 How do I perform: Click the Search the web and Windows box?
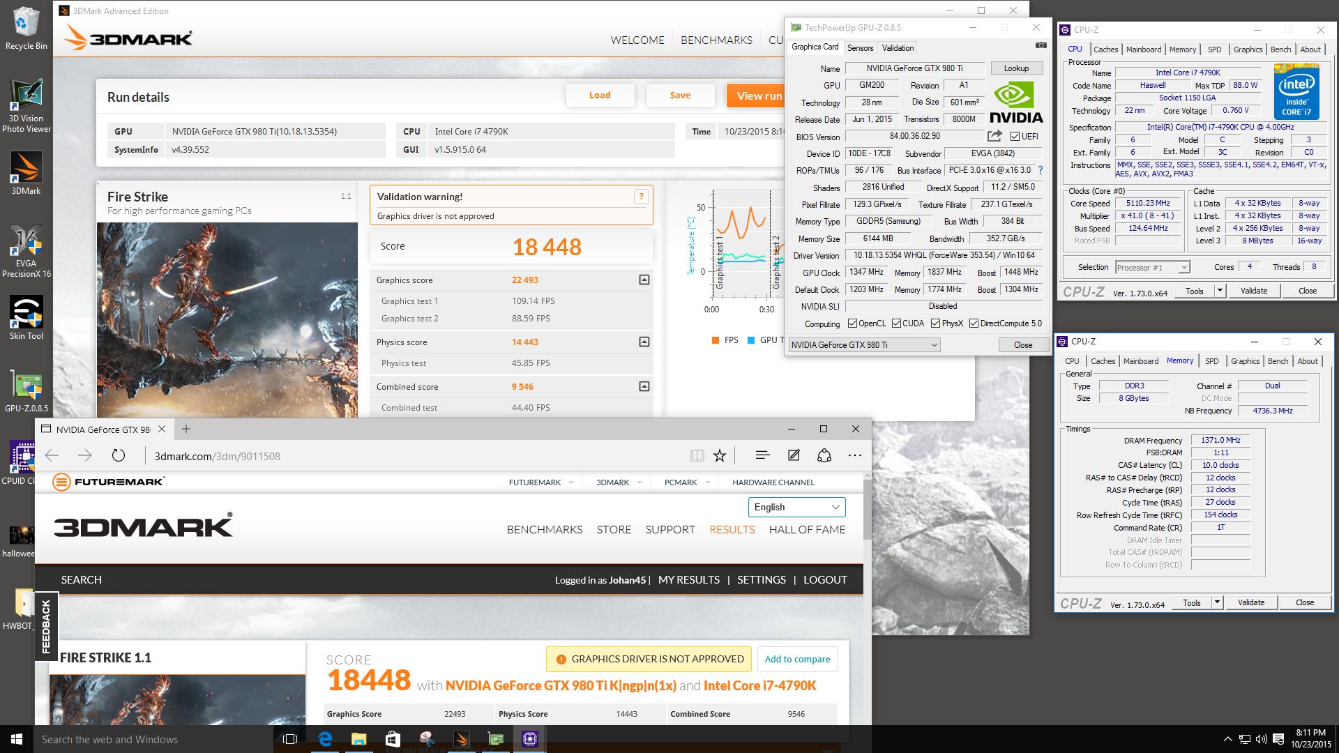tap(153, 739)
